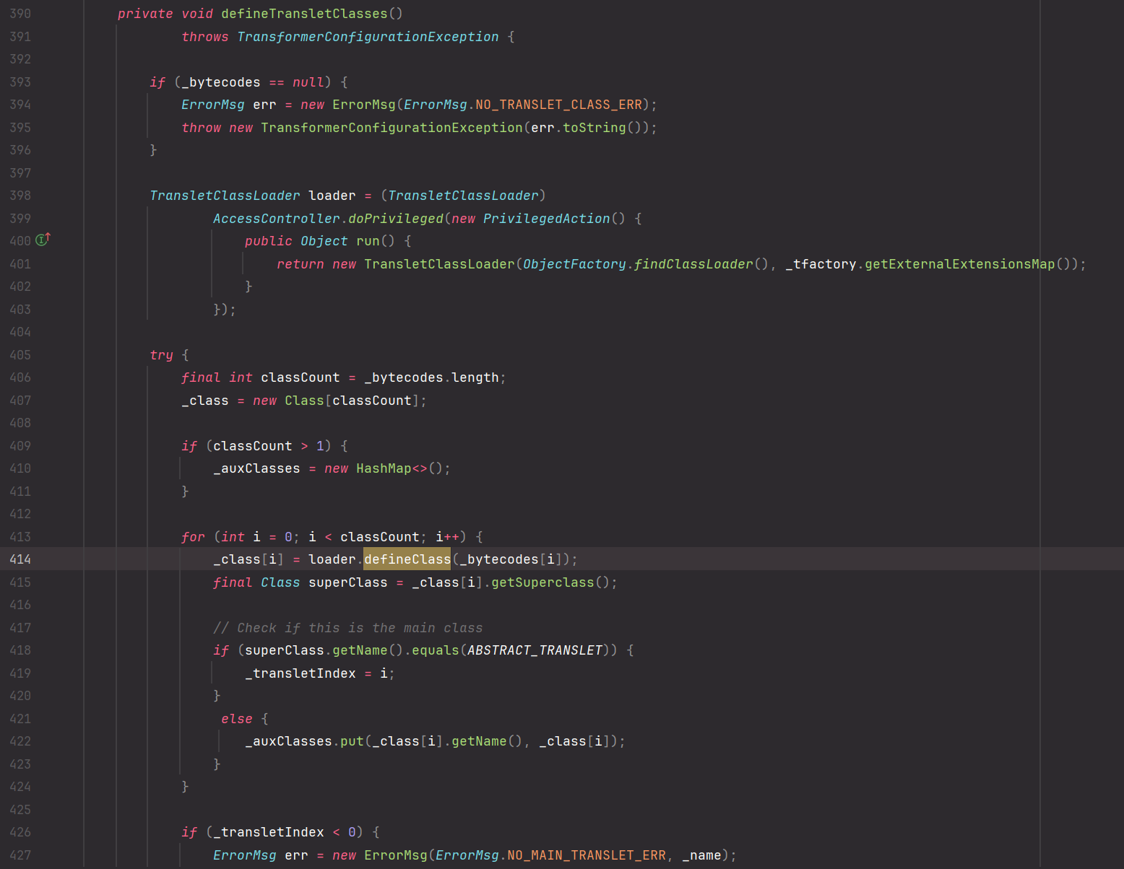
Task: Click the PrivilegedAction class name
Action: (x=546, y=219)
